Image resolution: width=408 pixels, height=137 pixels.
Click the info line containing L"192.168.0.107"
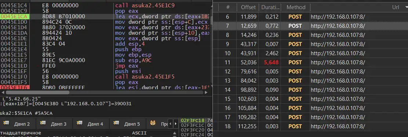click(66, 104)
